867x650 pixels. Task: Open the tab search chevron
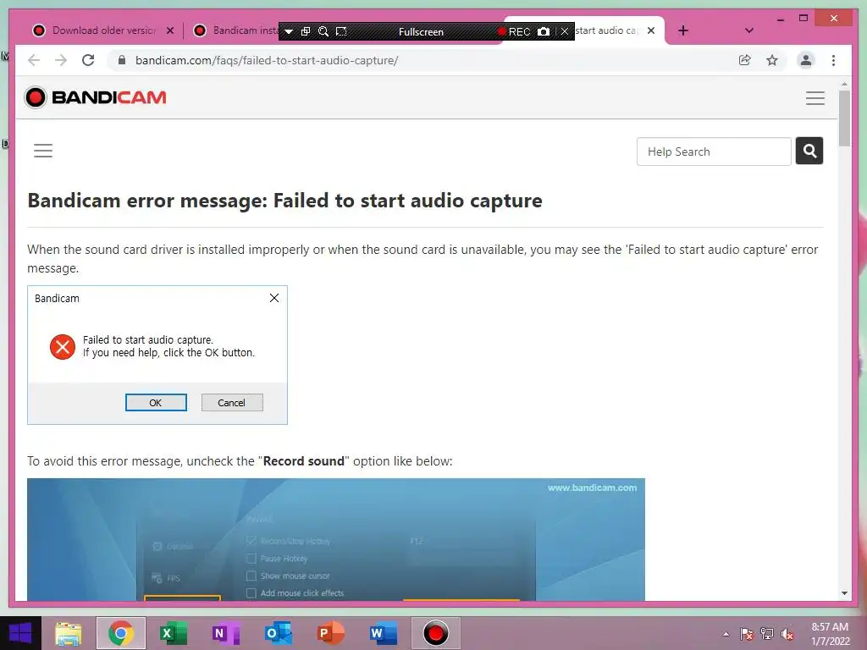click(749, 30)
